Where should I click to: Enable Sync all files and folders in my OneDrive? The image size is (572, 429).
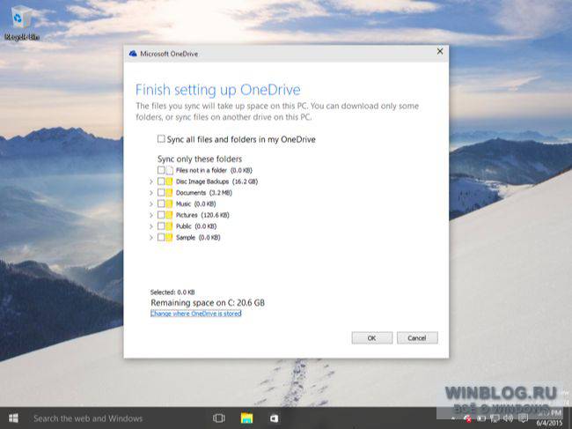[161, 138]
